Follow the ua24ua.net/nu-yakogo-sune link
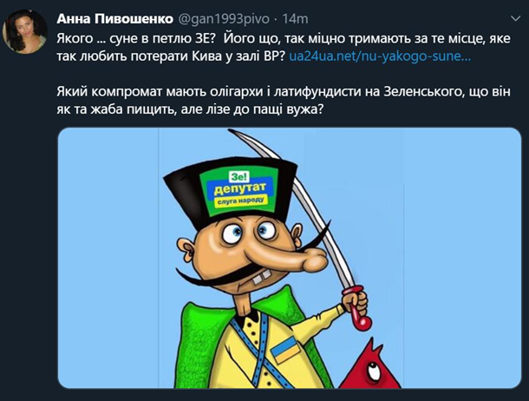This screenshot has height=401, width=529. coord(380,56)
